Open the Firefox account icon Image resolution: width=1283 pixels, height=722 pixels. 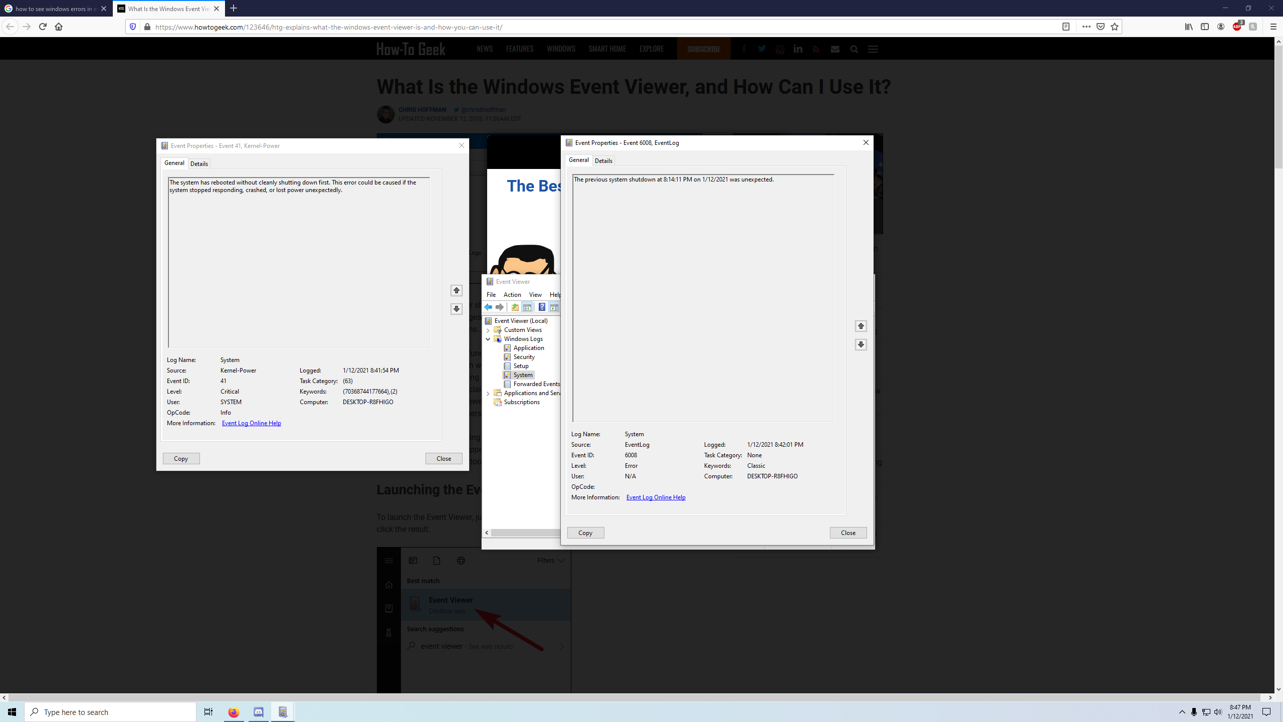[1221, 27]
